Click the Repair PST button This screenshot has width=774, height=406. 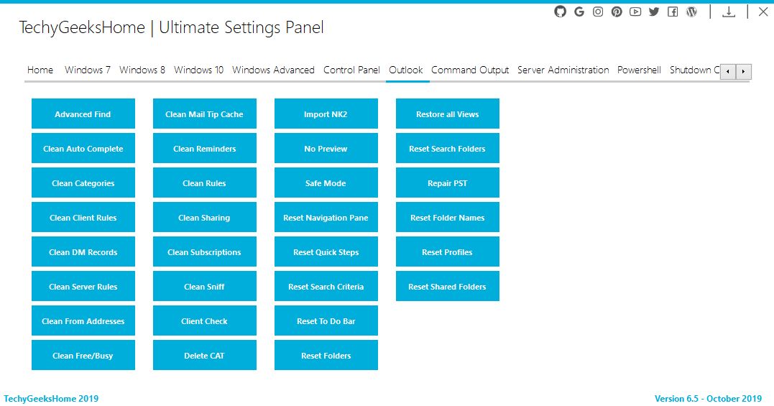[x=447, y=183]
